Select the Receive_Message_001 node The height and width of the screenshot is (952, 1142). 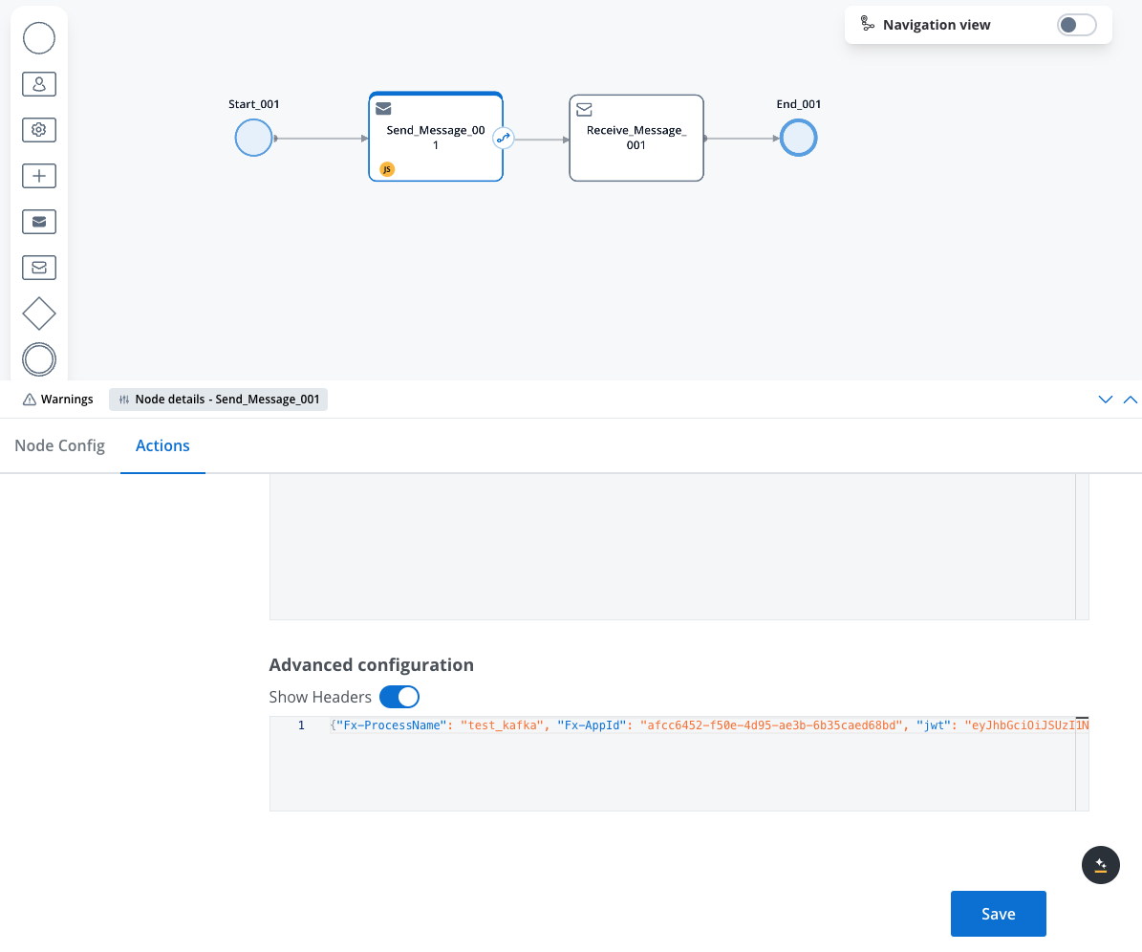(636, 138)
